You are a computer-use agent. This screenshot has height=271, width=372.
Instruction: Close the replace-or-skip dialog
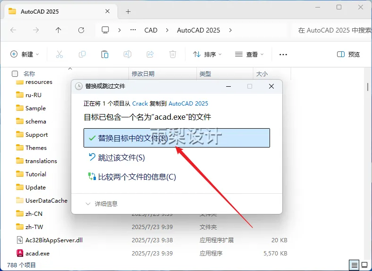(271, 86)
